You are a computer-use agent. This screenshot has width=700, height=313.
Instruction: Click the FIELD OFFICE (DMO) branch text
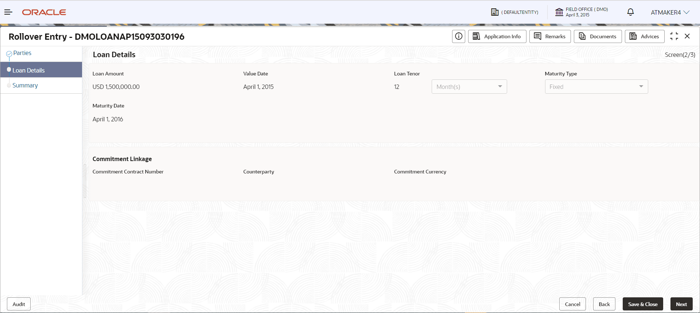point(587,9)
